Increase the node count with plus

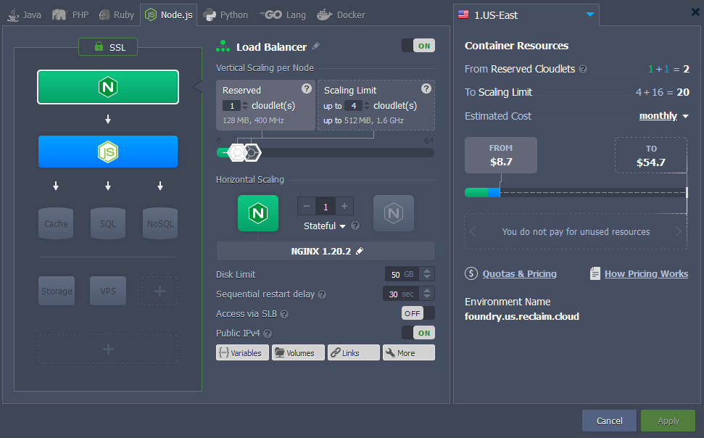pos(344,206)
